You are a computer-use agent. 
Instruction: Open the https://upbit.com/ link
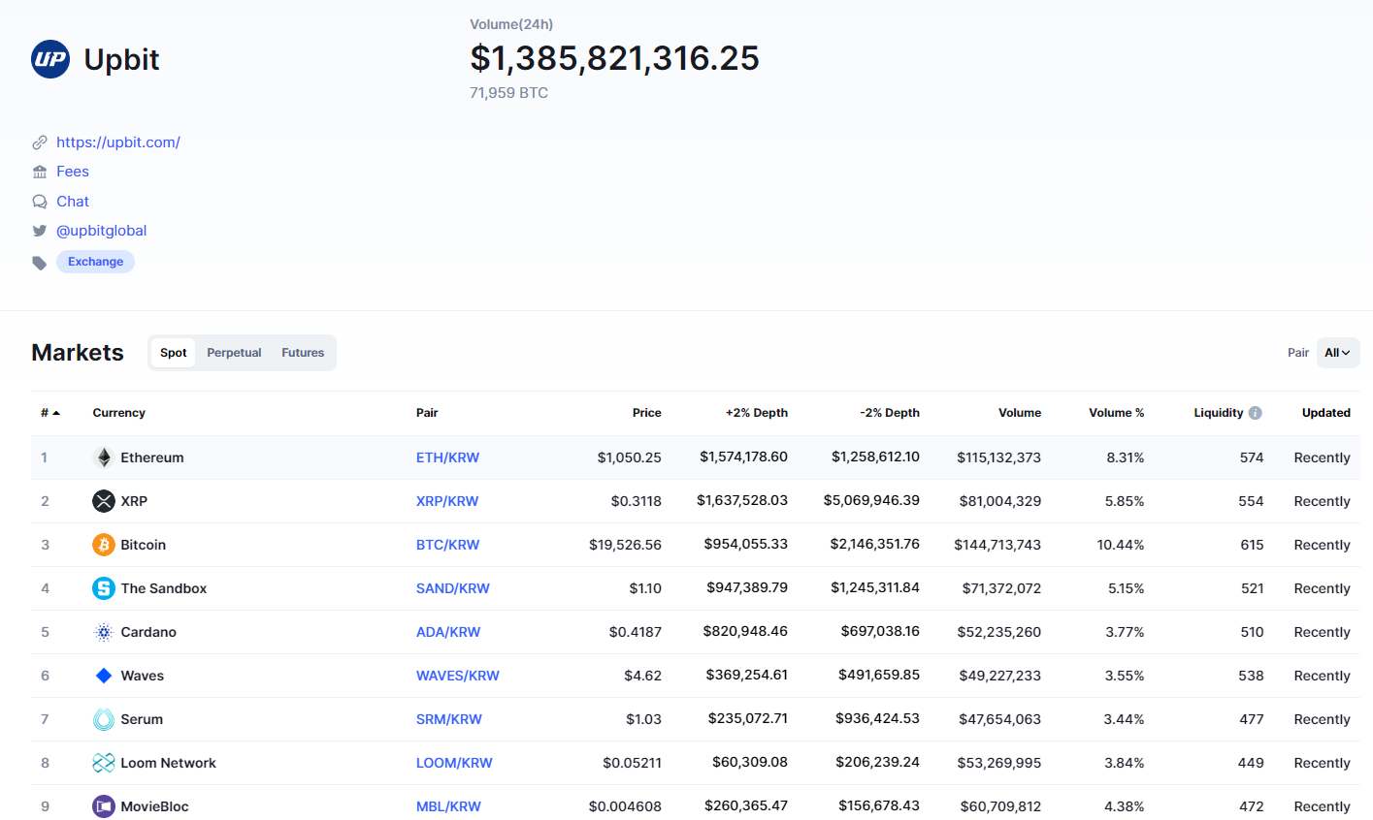click(118, 142)
